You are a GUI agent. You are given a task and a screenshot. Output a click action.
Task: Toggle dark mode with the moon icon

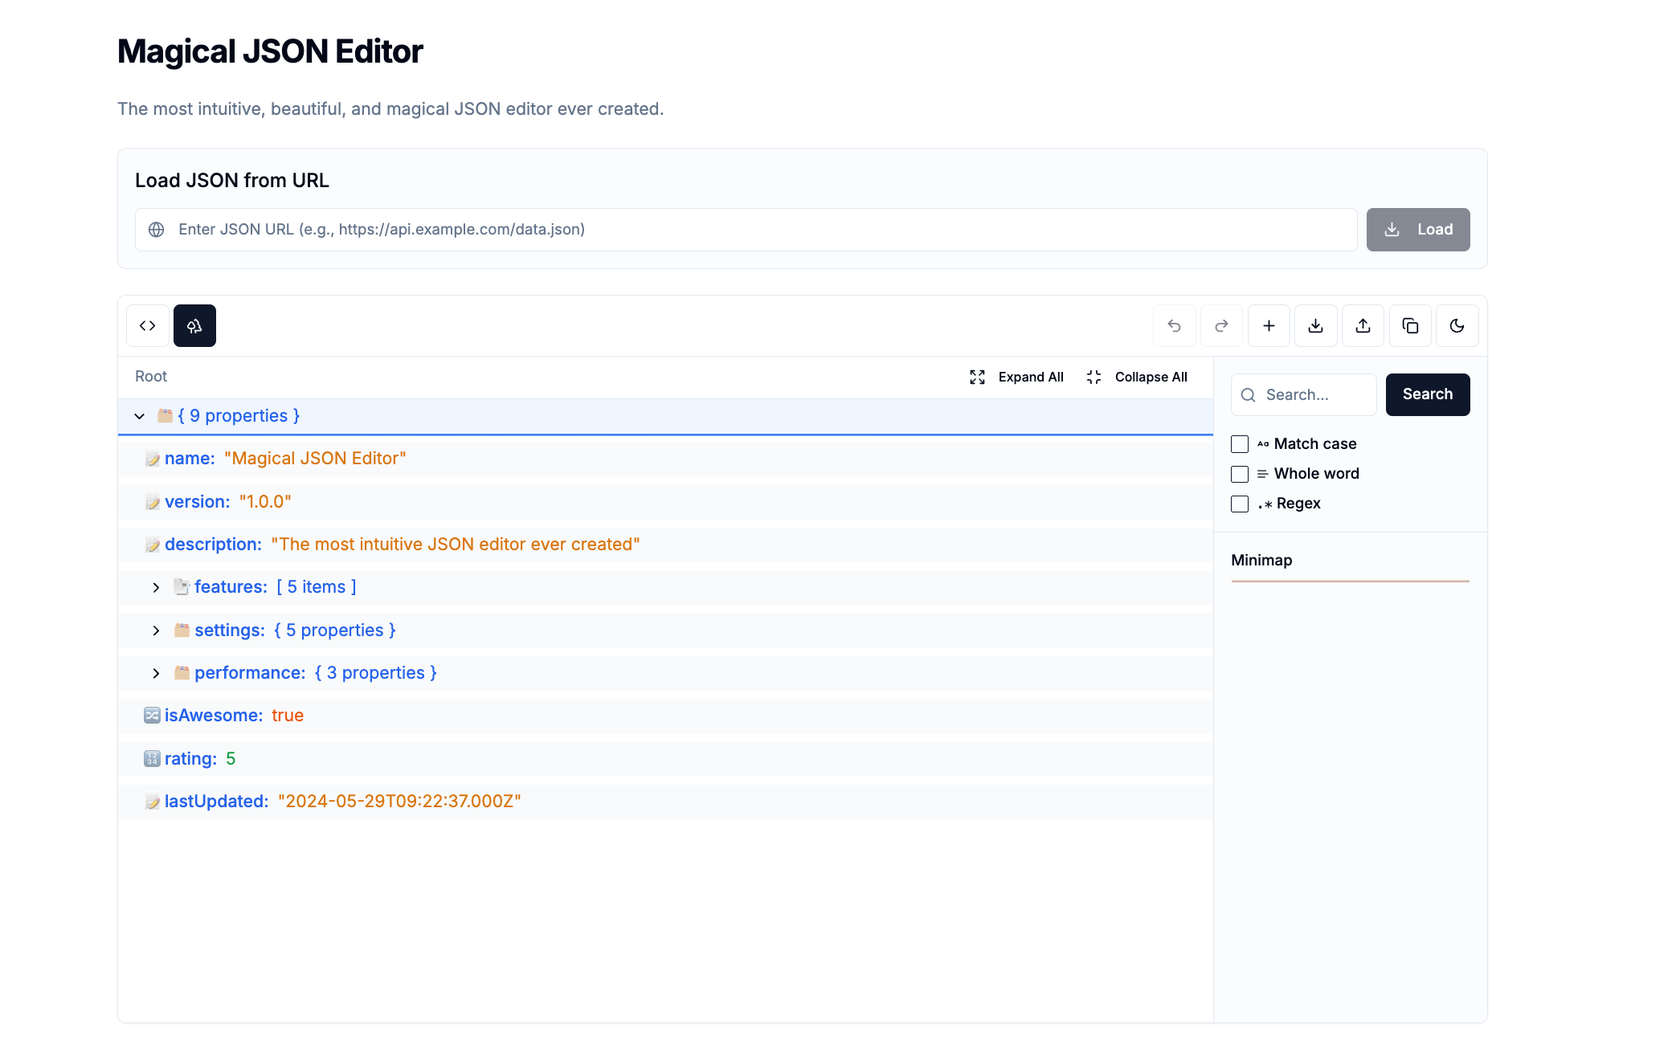(1457, 325)
